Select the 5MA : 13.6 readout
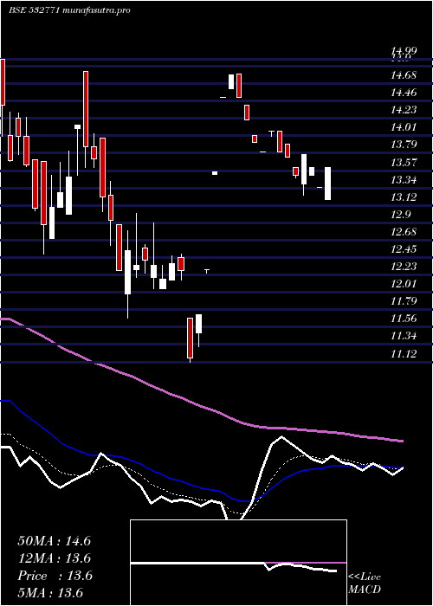Viewport: 433px width, 606px height. coord(50,593)
